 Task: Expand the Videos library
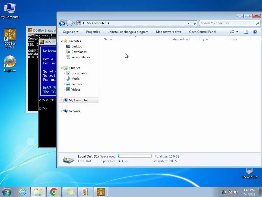coord(64,90)
